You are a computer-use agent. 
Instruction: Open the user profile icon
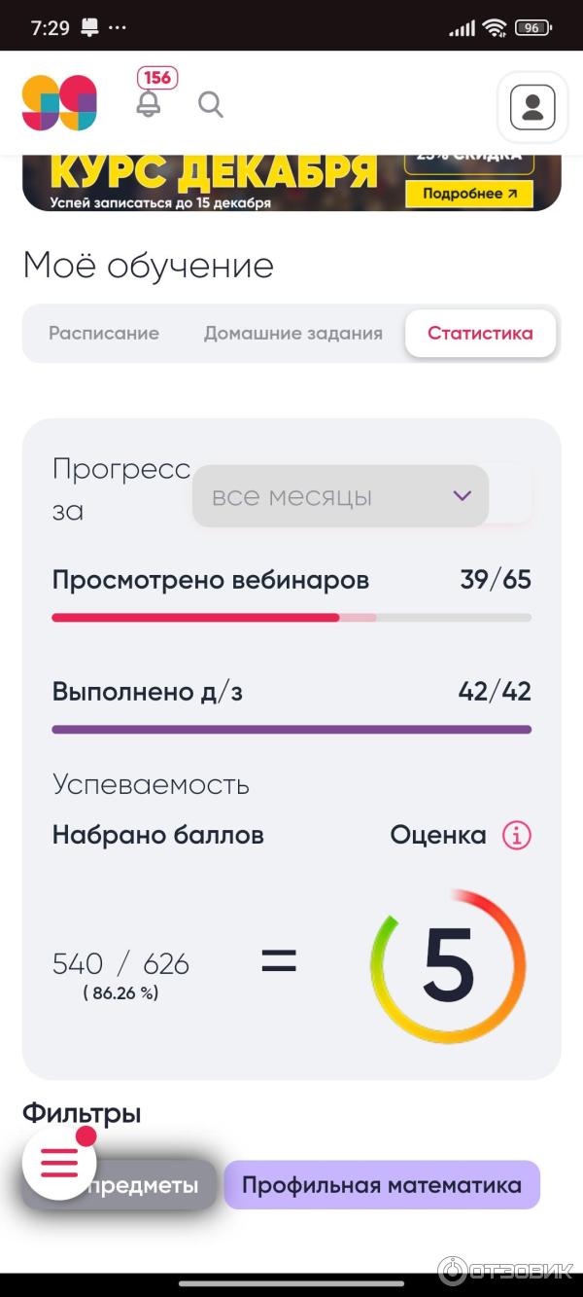pyautogui.click(x=532, y=107)
